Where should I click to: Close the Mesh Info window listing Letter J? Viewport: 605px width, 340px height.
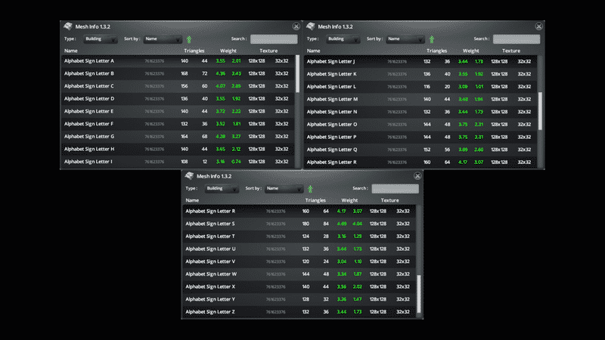(538, 26)
